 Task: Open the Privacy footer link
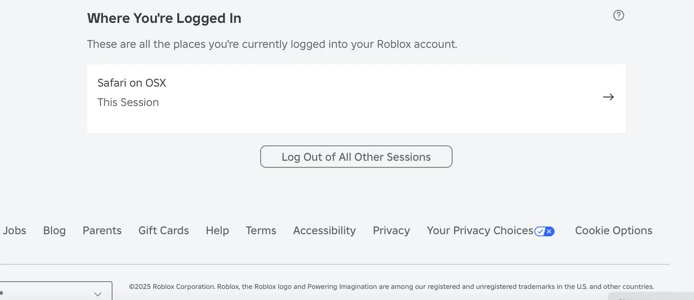[x=391, y=231]
